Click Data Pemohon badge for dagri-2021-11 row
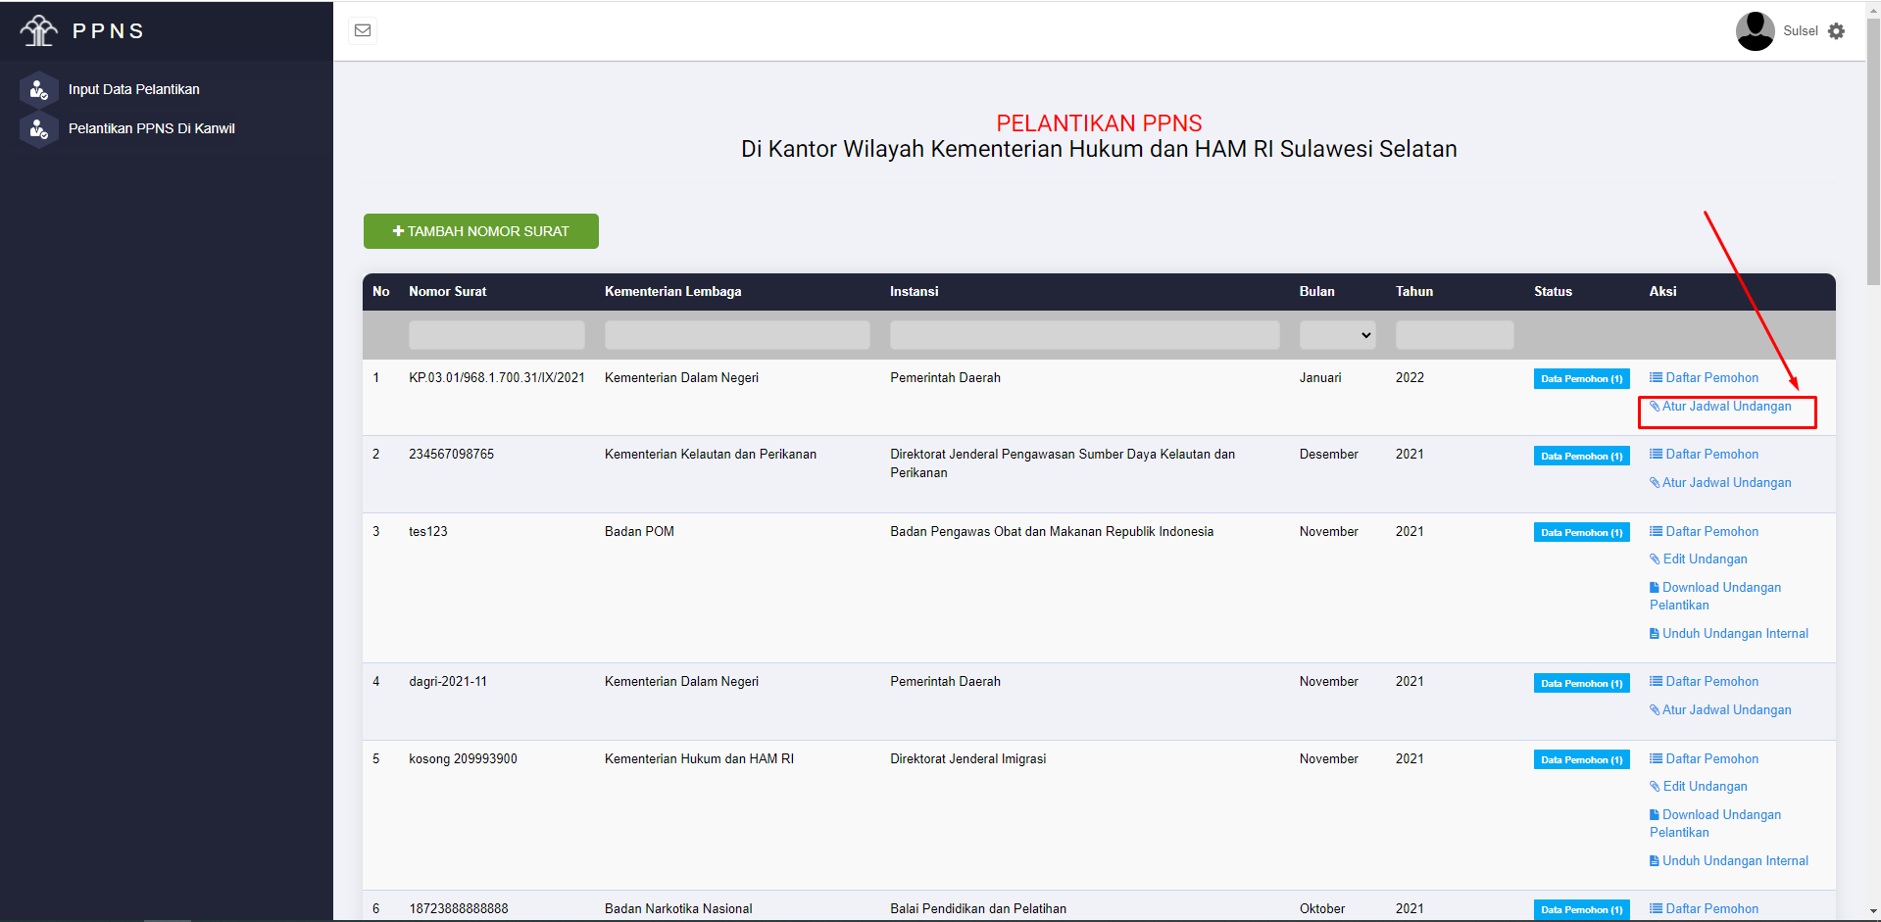This screenshot has width=1881, height=922. [1581, 683]
